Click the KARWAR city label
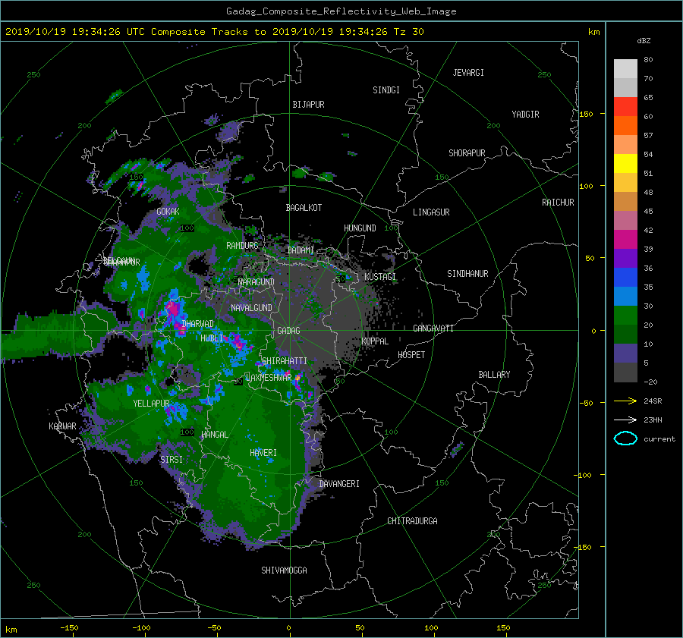This screenshot has width=683, height=638. (62, 426)
